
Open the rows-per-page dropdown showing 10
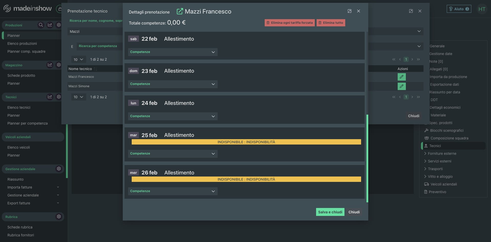79,59
